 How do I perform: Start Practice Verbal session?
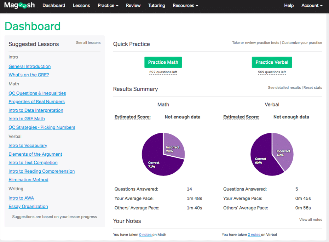click(272, 62)
